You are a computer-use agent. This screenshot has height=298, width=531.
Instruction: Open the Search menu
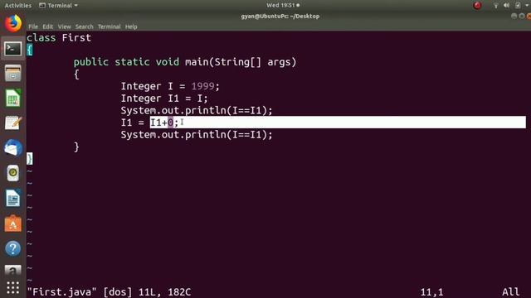click(85, 26)
